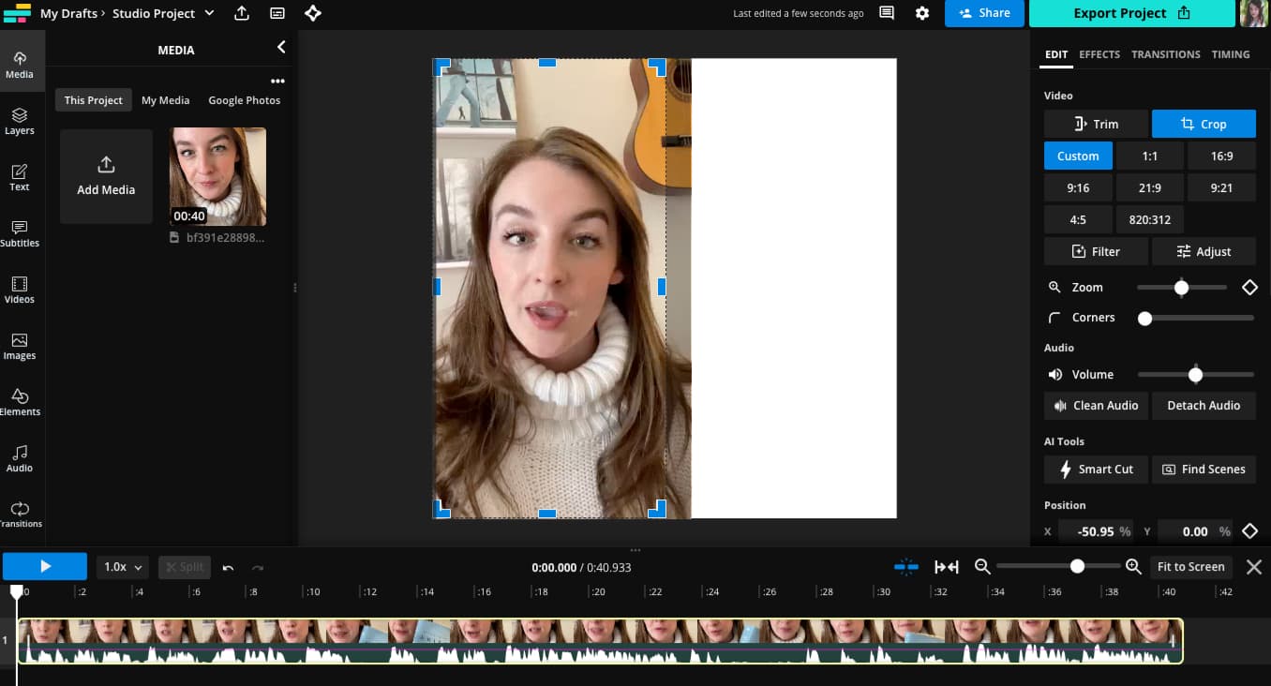Open the Subtitles sidebar panel
Screen dimensions: 1271x686
[x=20, y=233]
